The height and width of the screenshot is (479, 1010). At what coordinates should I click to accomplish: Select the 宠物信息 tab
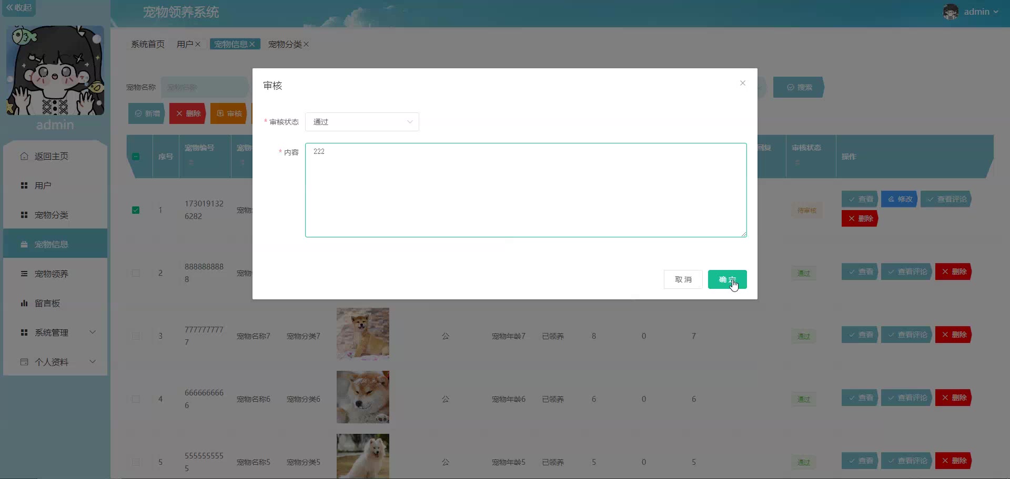click(230, 44)
